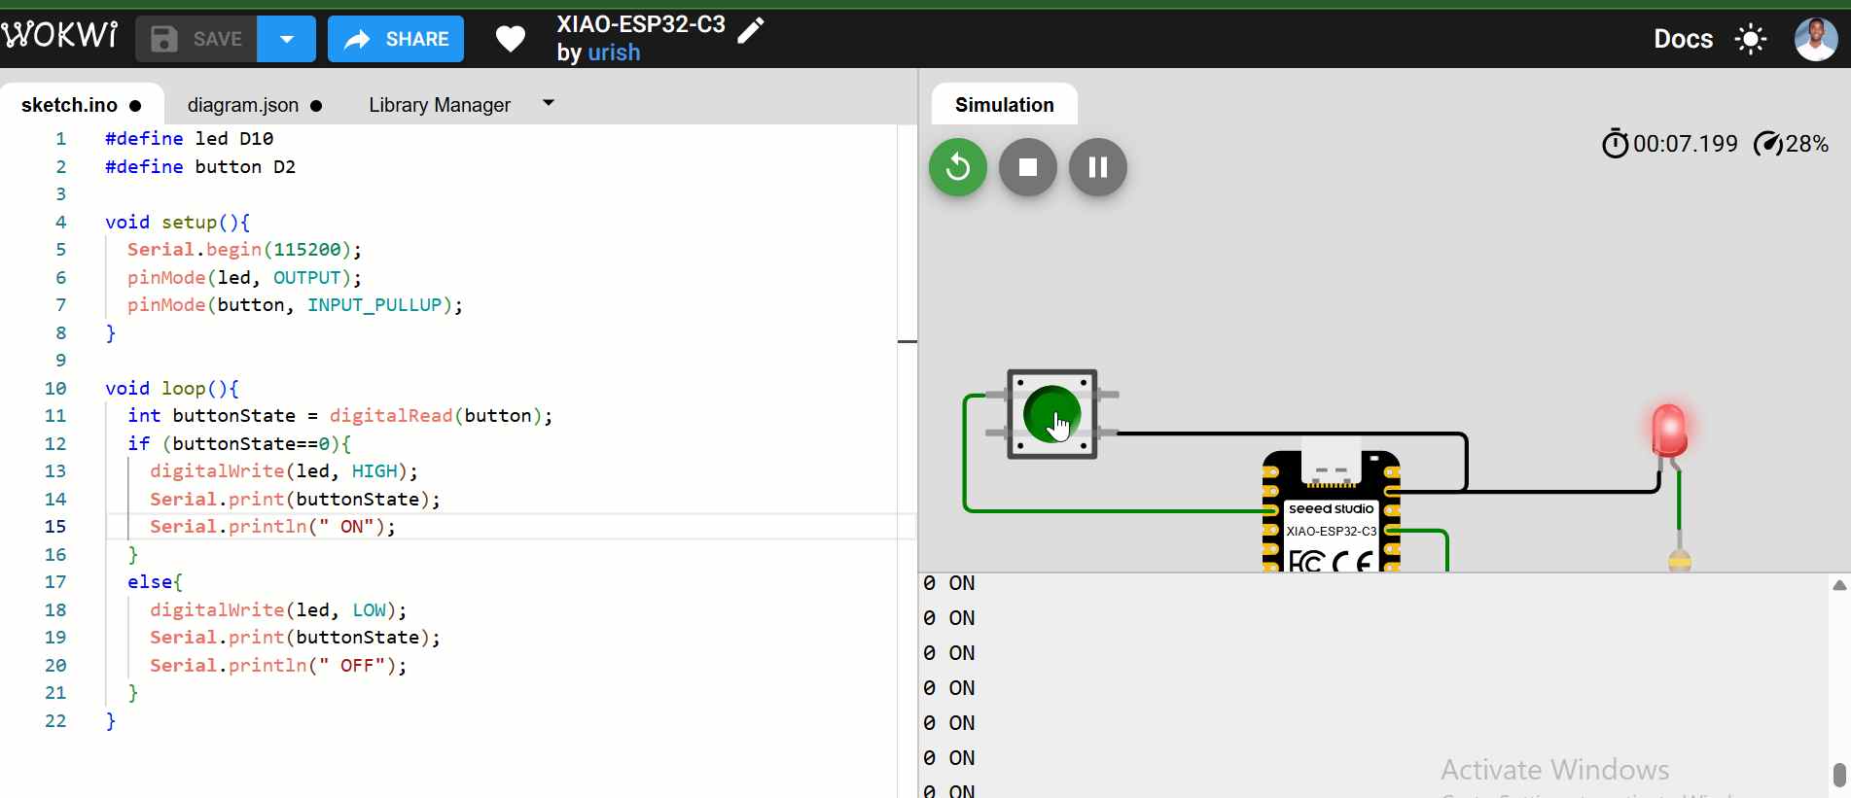The width and height of the screenshot is (1851, 798).
Task: Click the first "0 ON" serial output line
Action: [949, 583]
